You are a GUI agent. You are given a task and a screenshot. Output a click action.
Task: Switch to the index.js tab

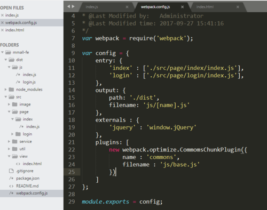92,7
